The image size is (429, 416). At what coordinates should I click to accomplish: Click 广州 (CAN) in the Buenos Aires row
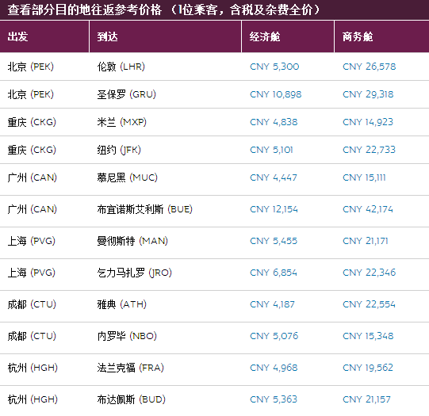pos(32,210)
